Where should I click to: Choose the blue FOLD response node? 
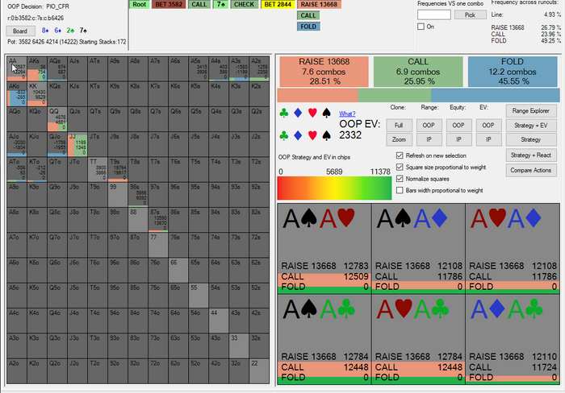coord(308,27)
